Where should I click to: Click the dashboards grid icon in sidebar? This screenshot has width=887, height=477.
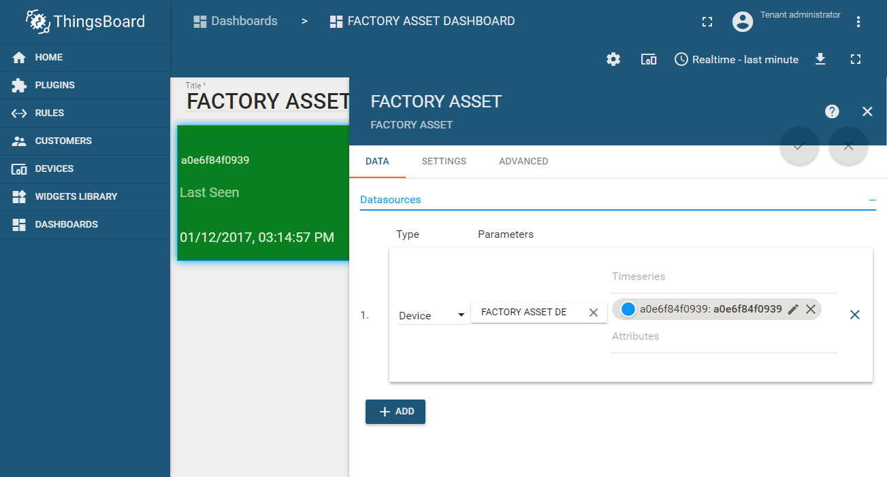[x=19, y=225]
